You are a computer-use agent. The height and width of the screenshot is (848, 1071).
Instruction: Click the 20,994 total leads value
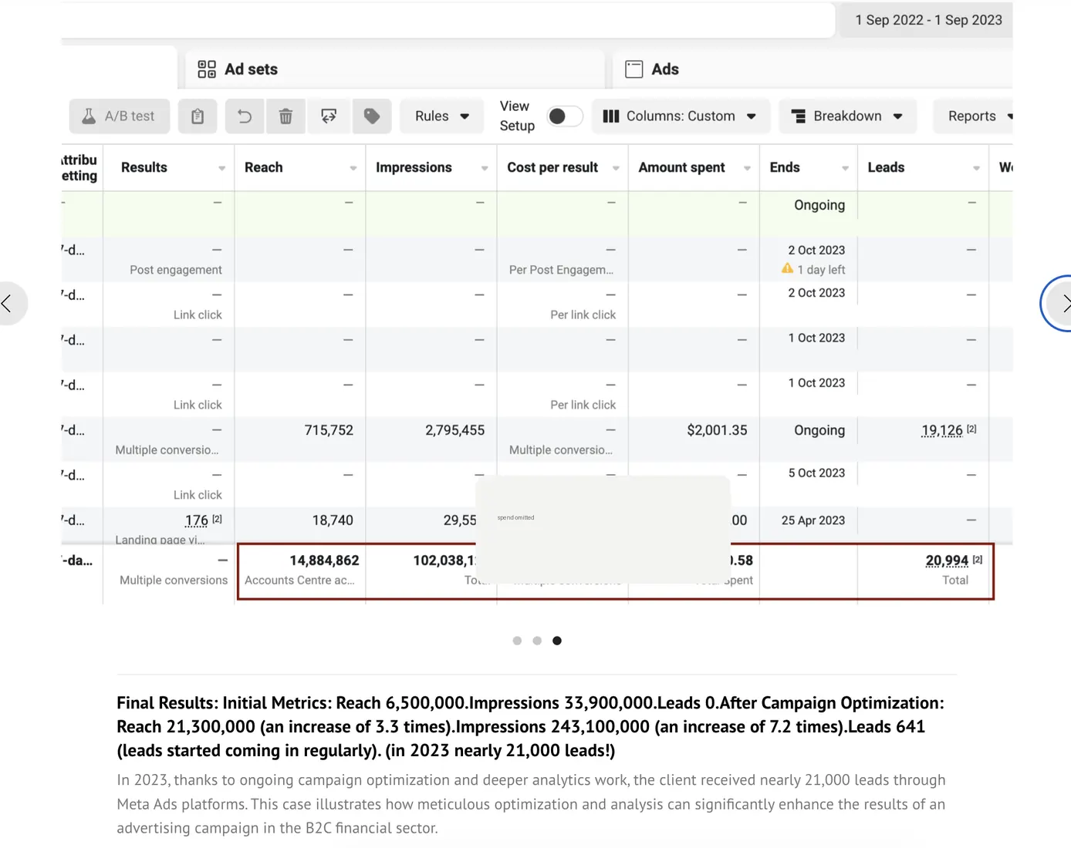[x=947, y=560]
